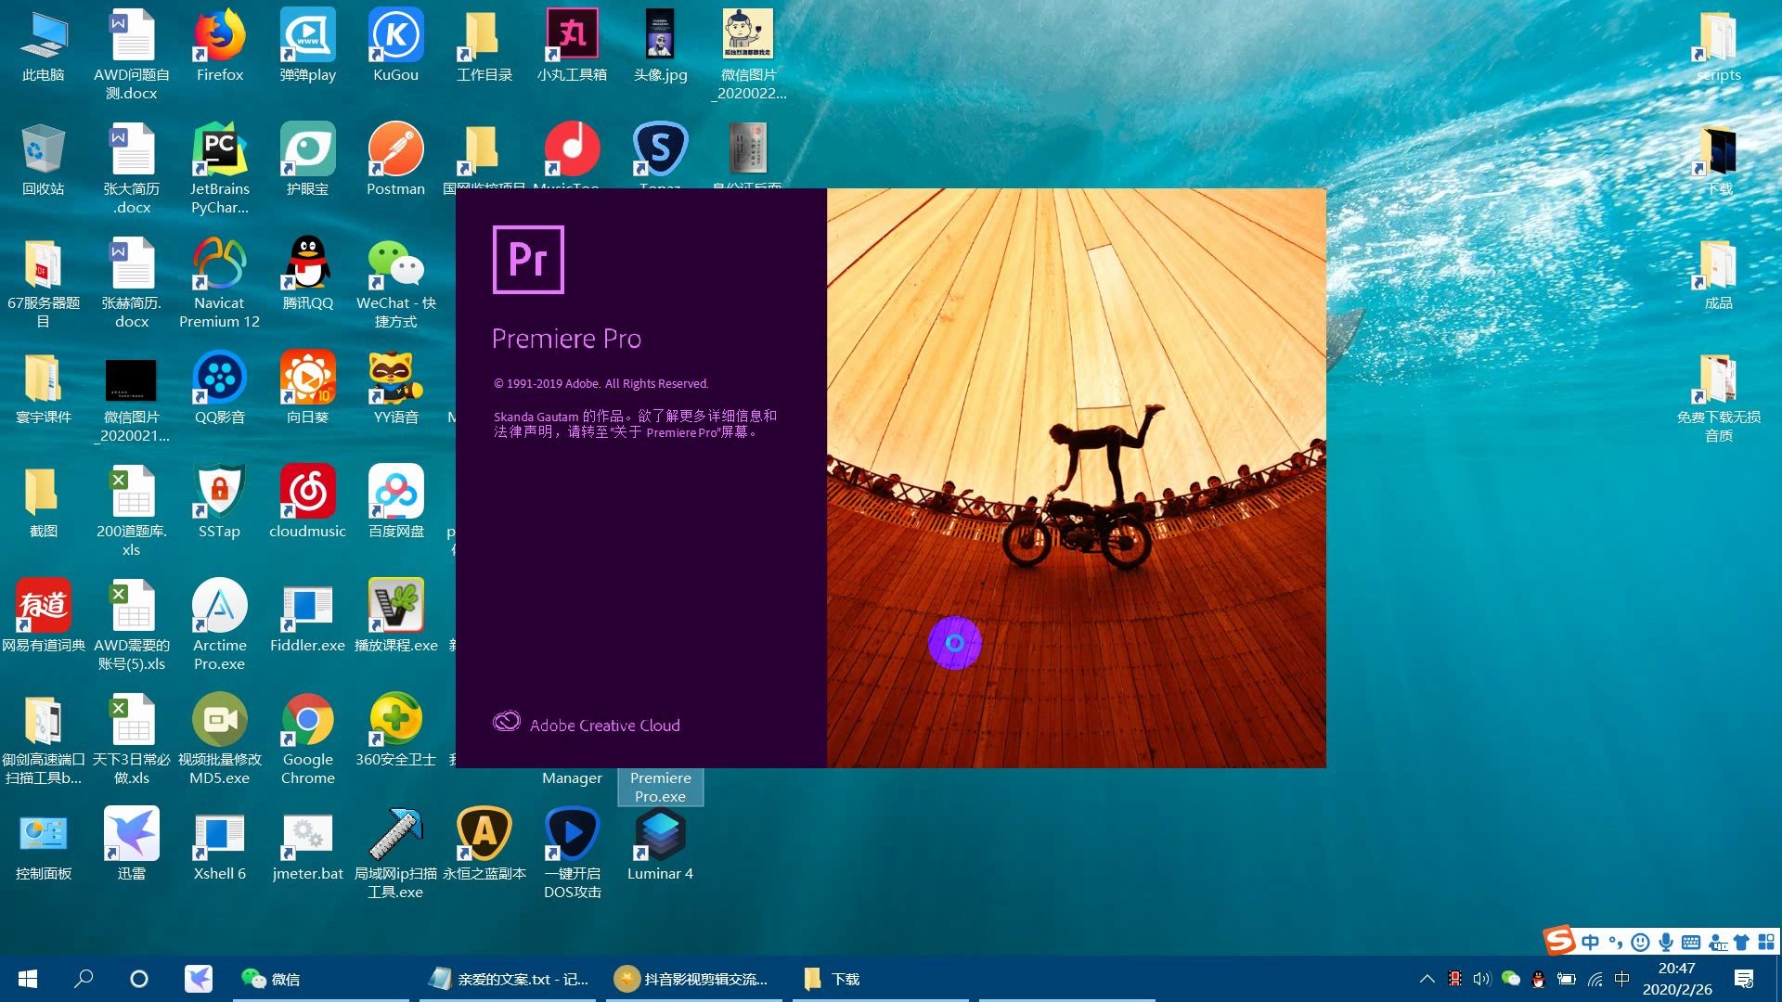
Task: Select the Premiere Pro.exe desktop icon label
Action: (660, 787)
